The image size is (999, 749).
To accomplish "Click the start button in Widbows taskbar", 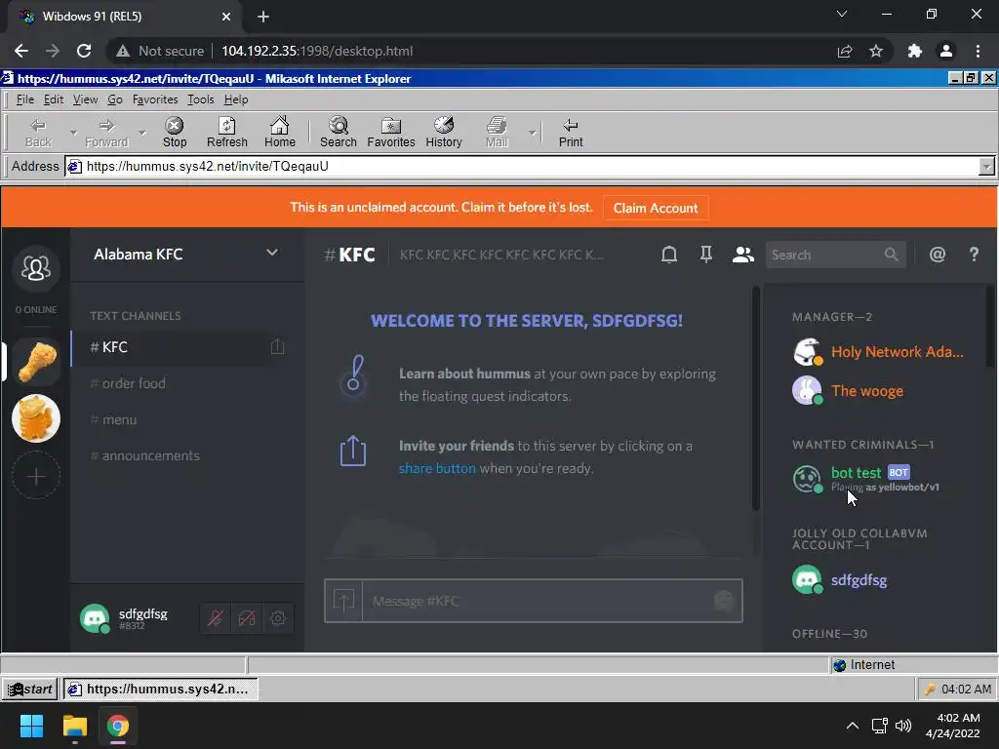I will pos(30,690).
